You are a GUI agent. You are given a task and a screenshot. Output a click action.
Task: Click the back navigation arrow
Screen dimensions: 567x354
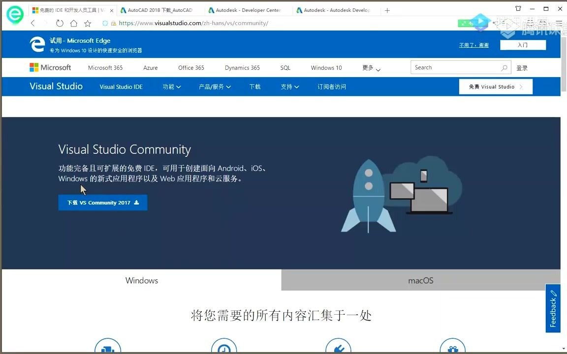click(32, 23)
